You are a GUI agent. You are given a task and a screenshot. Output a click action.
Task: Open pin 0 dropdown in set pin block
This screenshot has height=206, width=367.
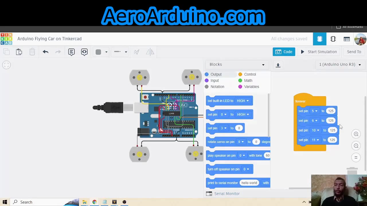coord(224,114)
